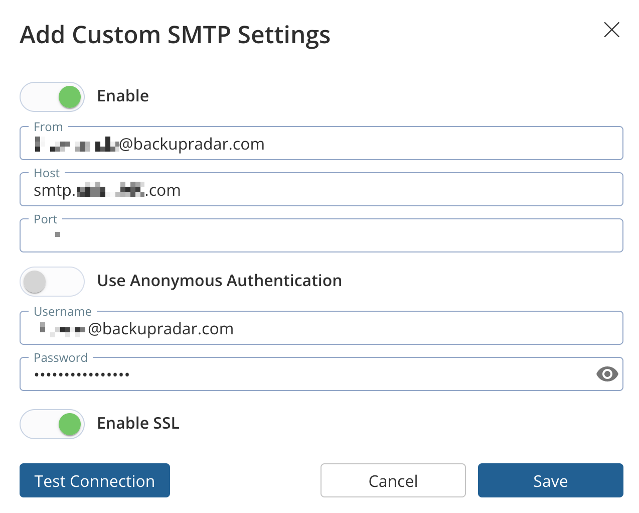Click the From email address field
639x513 pixels.
point(322,144)
